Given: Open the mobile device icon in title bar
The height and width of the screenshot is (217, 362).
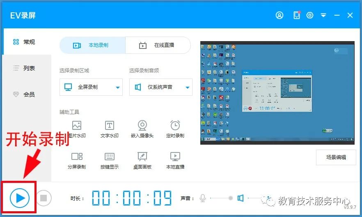Looking at the screenshot, I should (x=297, y=15).
